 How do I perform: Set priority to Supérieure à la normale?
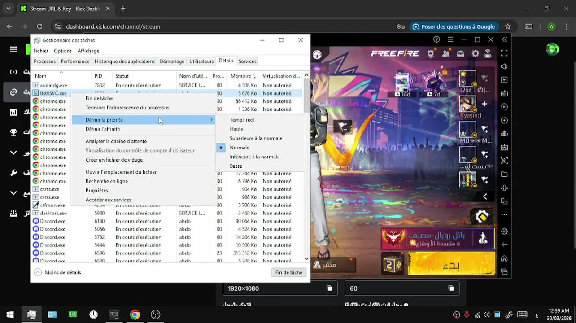[x=256, y=138]
